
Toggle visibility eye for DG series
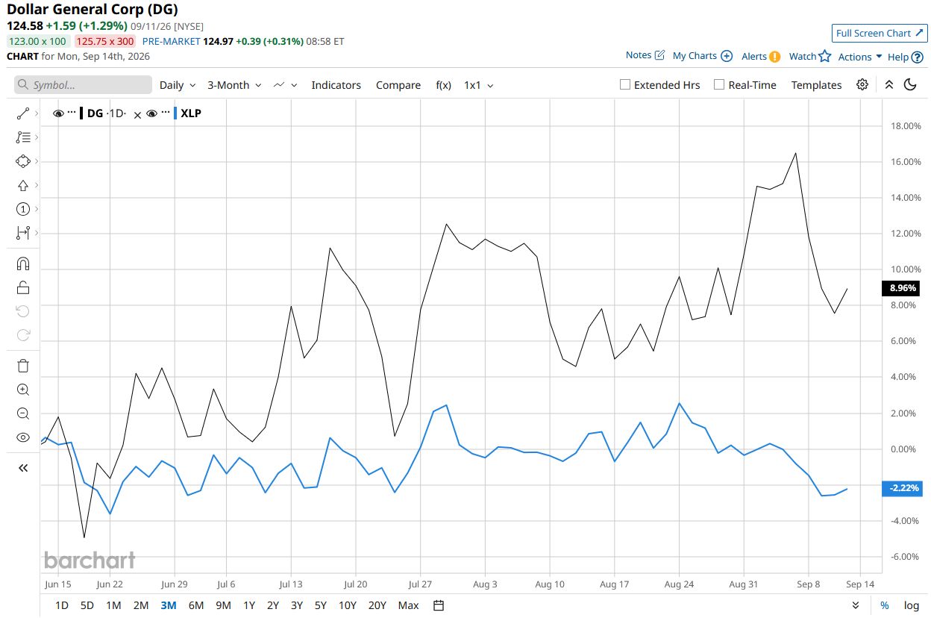coord(58,113)
